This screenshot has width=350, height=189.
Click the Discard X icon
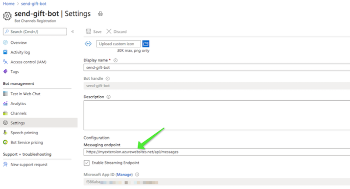(x=108, y=31)
